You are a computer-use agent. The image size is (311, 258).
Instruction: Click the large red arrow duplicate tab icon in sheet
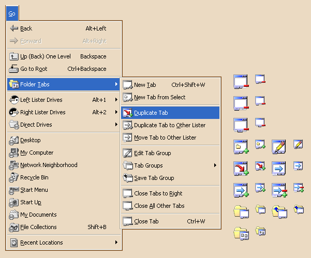click(241, 169)
